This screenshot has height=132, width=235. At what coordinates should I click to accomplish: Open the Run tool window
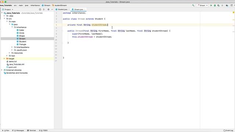point(6,131)
